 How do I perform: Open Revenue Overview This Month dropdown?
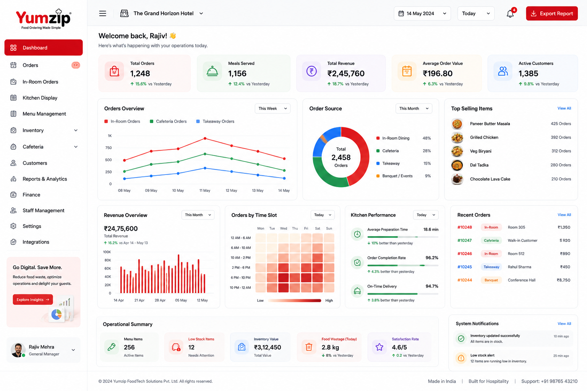[x=198, y=215]
